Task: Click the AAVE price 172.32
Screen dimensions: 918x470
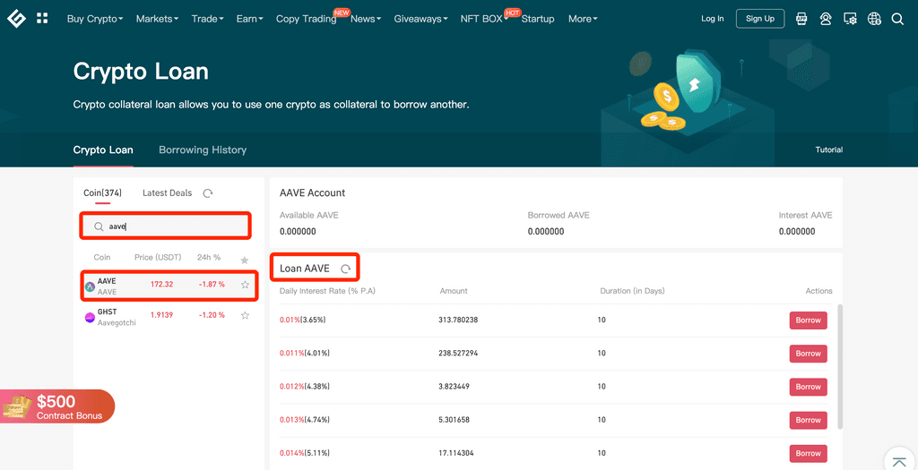Action: click(161, 284)
